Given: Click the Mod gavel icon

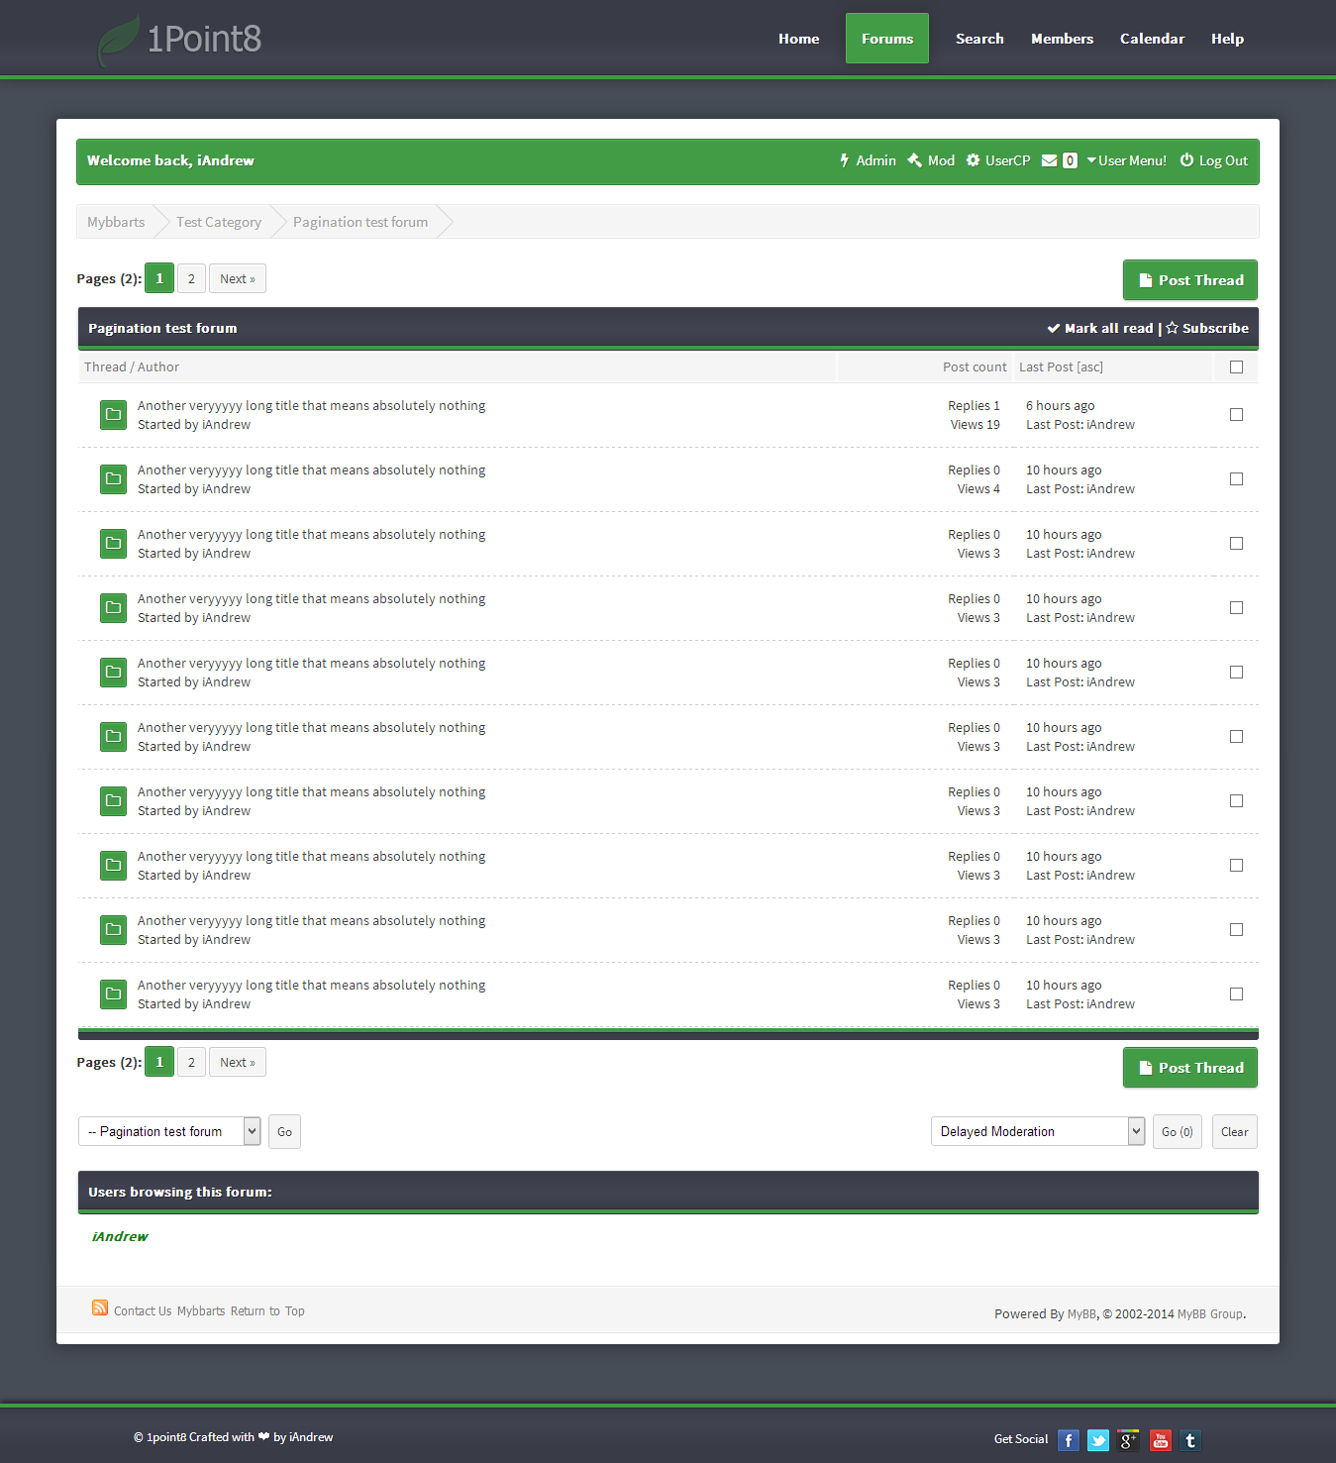Looking at the screenshot, I should coord(914,160).
